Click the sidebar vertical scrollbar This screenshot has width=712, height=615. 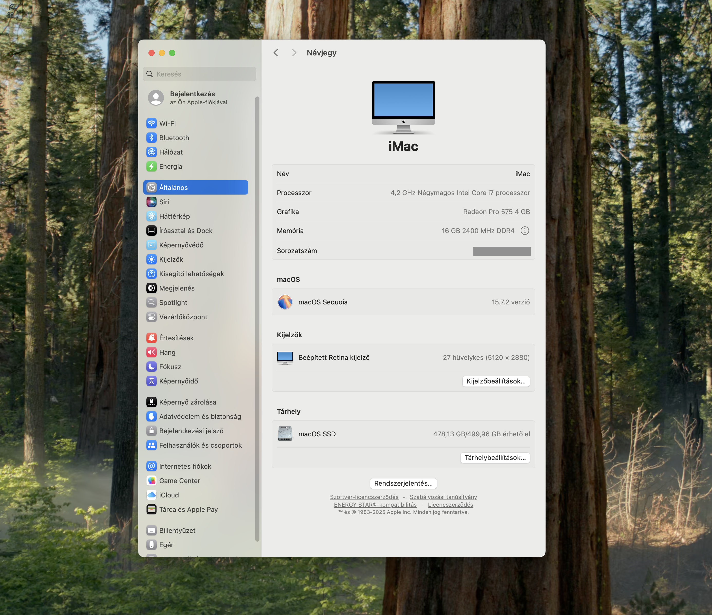[x=257, y=319]
